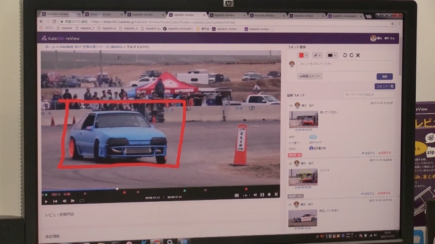Step one frame forward in the video
This screenshot has height=244, width=435.
tap(73, 201)
